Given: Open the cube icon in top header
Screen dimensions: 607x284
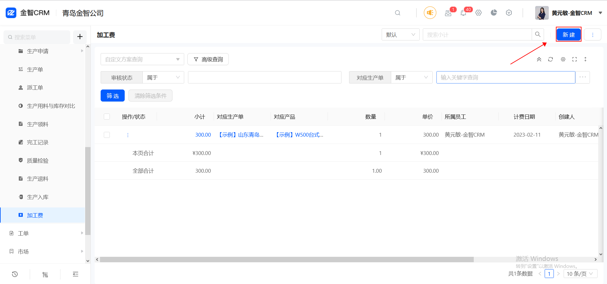Looking at the screenshot, I should pyautogui.click(x=509, y=13).
